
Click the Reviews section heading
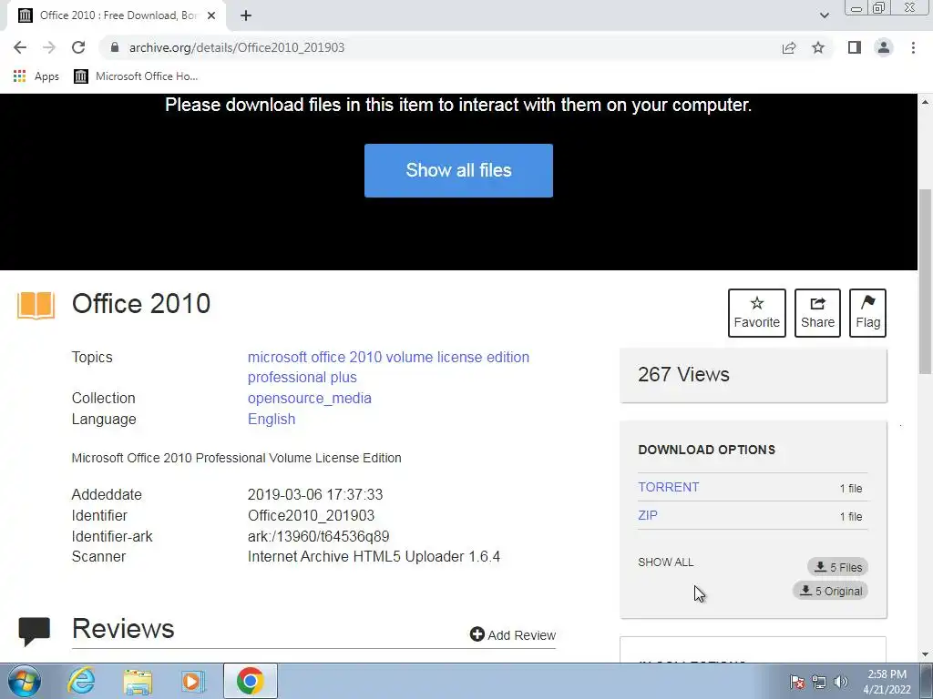(123, 629)
